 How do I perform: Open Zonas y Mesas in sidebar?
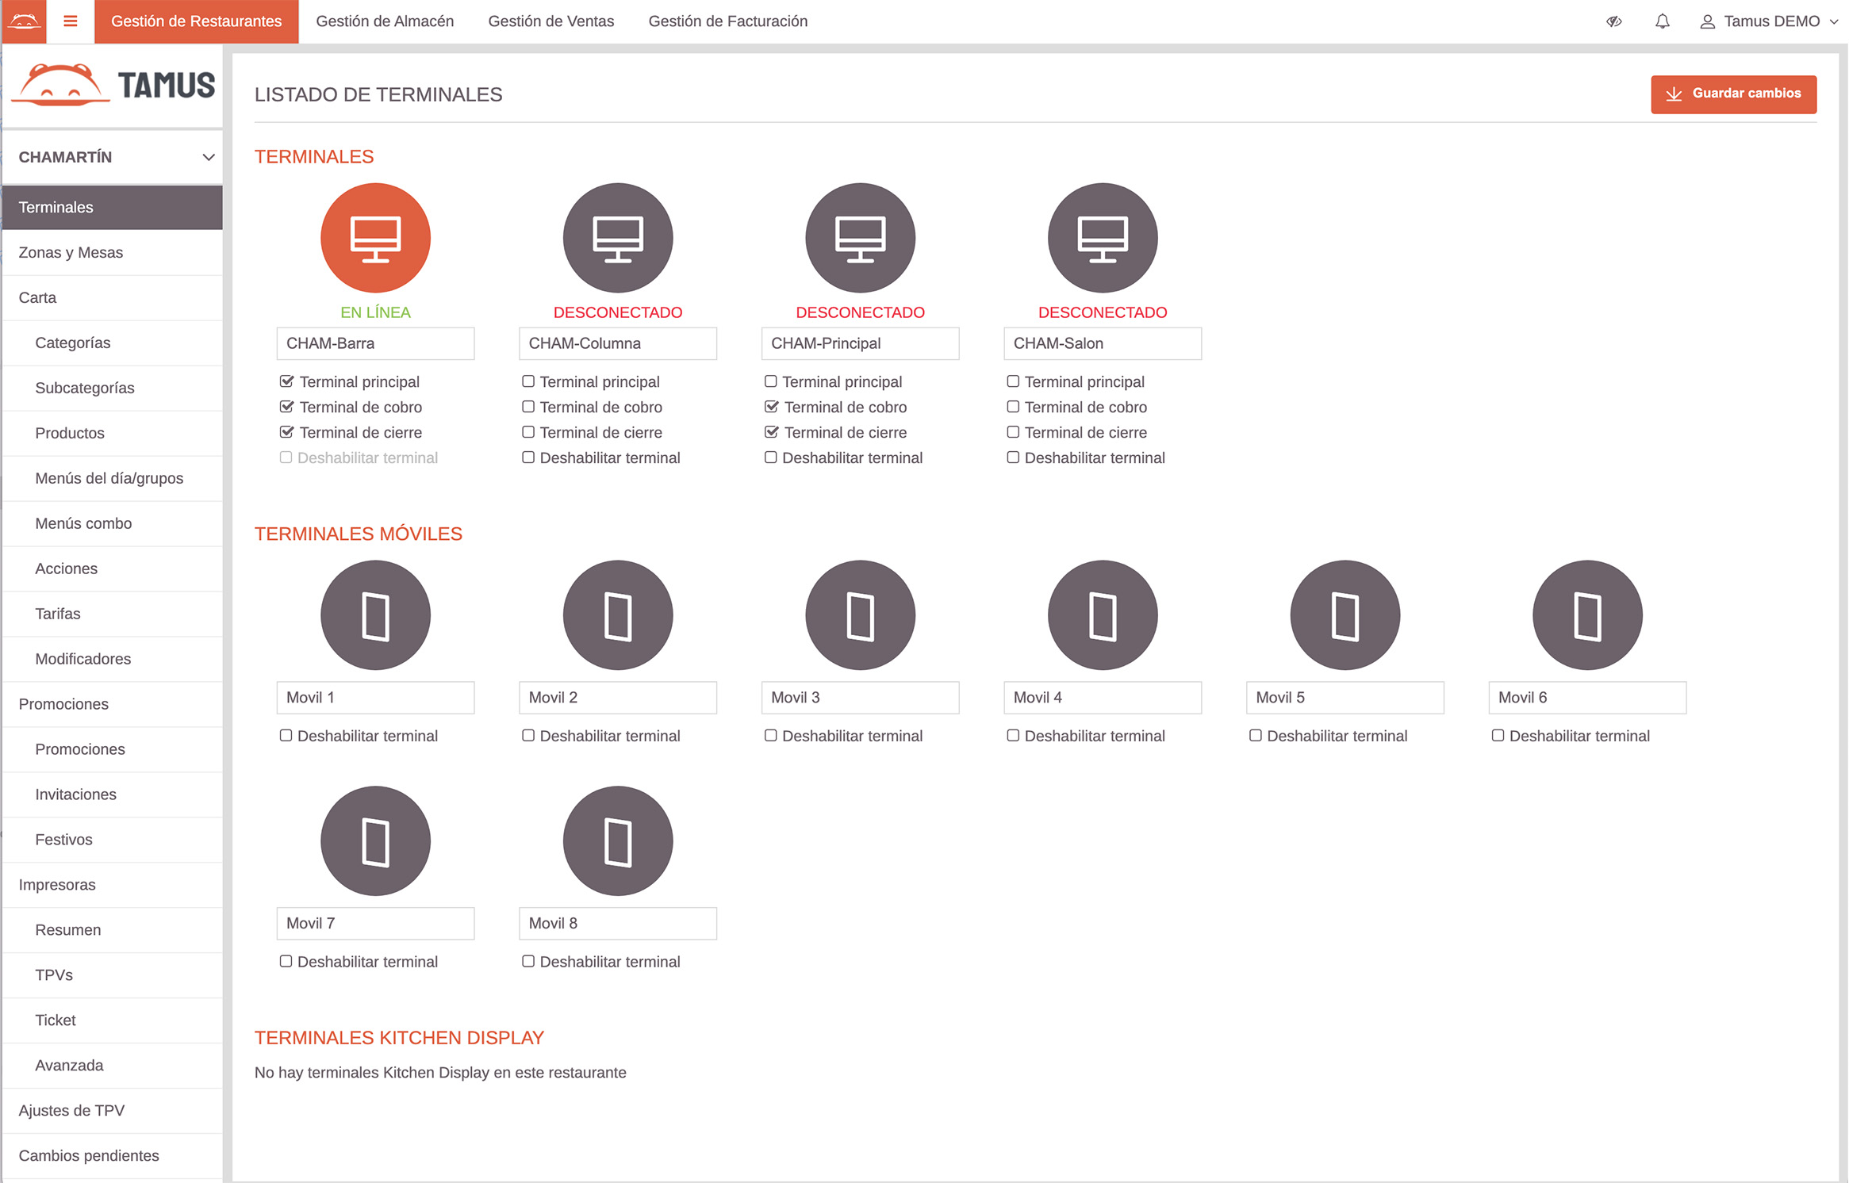coord(71,252)
